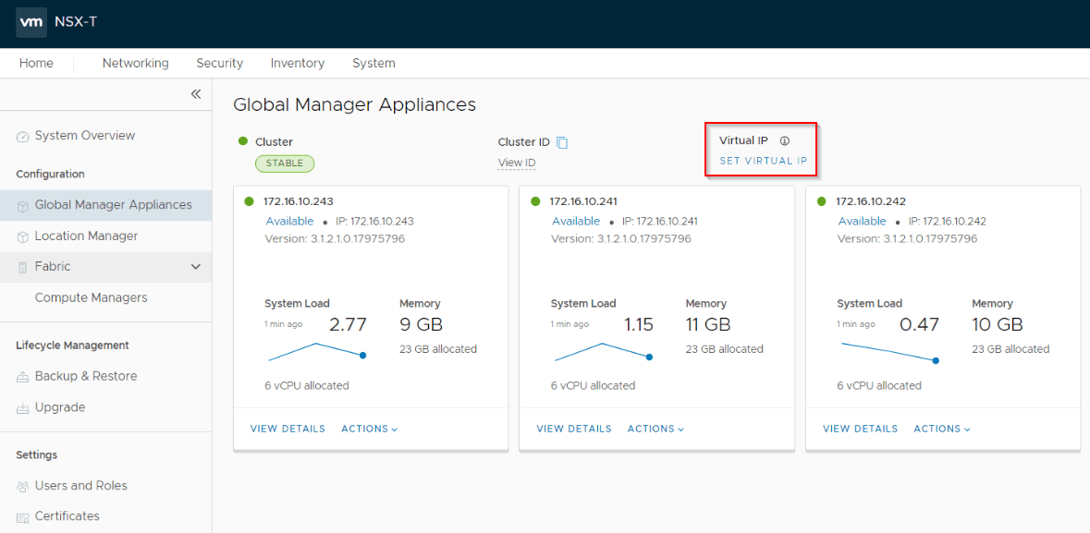Click SET VIRTUAL IP link

[x=764, y=161]
